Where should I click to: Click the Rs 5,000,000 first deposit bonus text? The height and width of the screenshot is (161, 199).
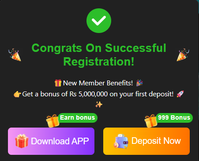pyautogui.click(x=98, y=94)
